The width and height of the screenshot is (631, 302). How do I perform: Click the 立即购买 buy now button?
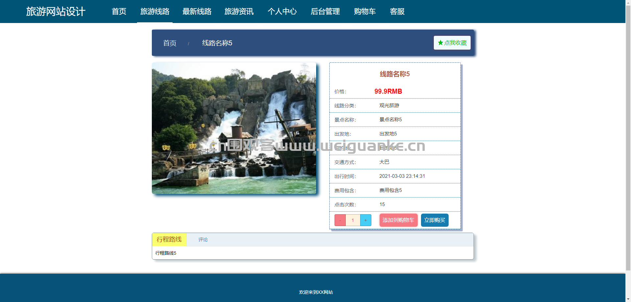tap(434, 220)
